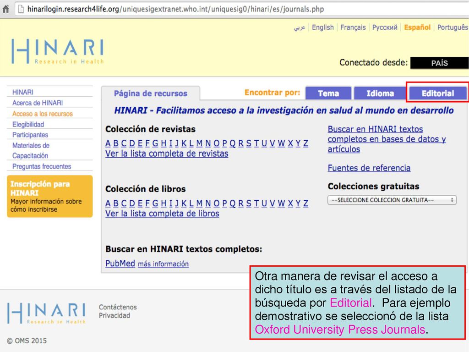Open books list letter H

pos(164,203)
